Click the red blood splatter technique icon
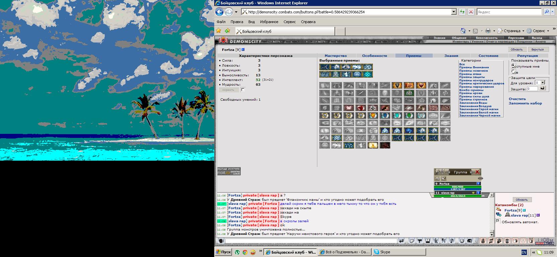Viewport: 557px width, 257px height. (x=361, y=108)
